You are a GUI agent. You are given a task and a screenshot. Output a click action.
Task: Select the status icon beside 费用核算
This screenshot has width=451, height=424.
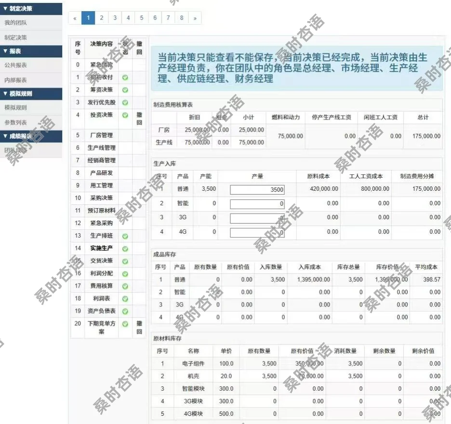126,286
